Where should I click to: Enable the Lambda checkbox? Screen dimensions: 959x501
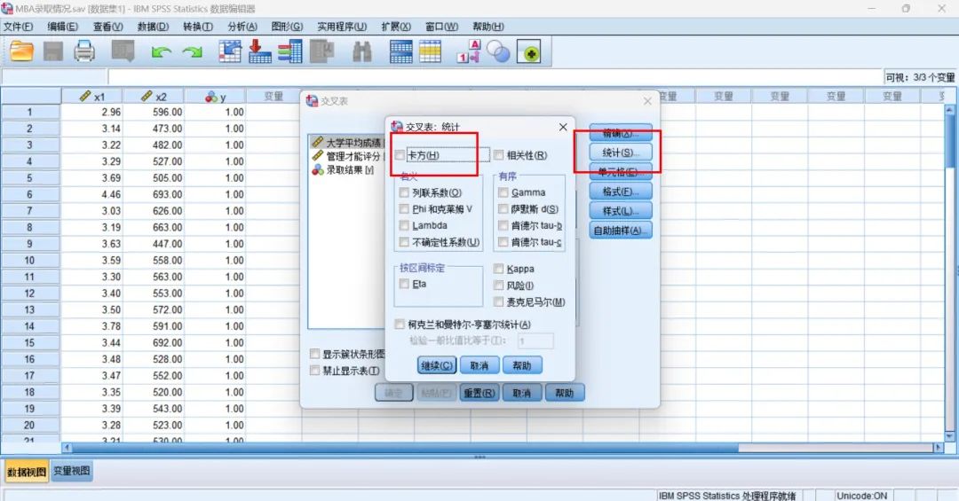pos(404,225)
